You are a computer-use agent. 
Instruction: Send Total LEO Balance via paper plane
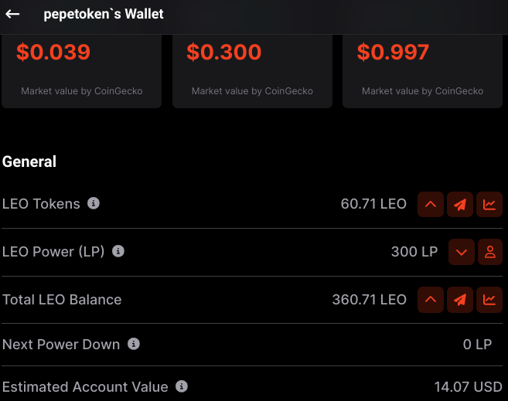click(460, 300)
